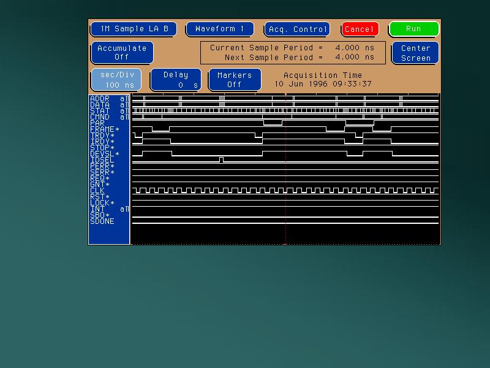
Task: Click the Current Sample Period readout
Action: [292, 48]
